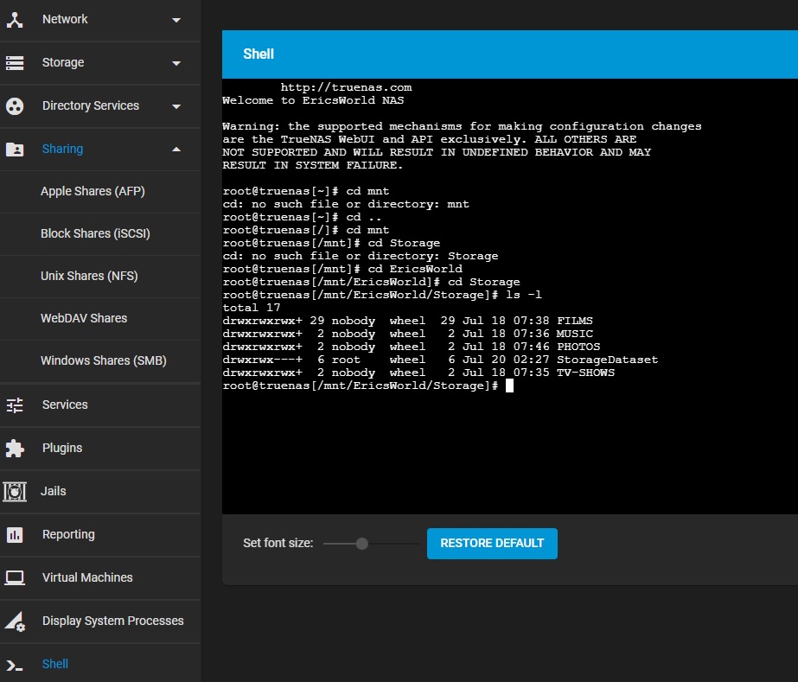Click the 'Set font size:' label
Image resolution: width=798 pixels, height=682 pixels.
pos(278,544)
